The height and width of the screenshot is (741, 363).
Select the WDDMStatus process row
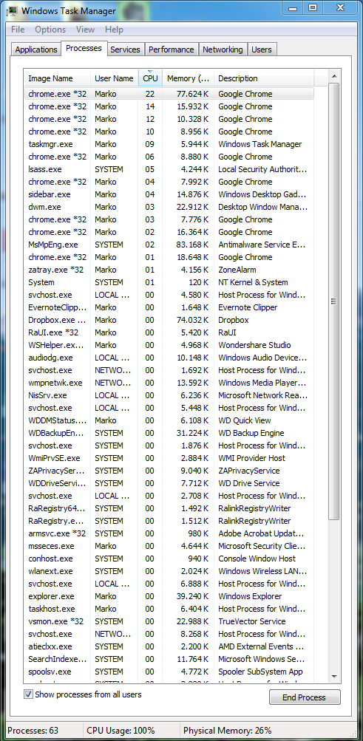click(x=169, y=420)
